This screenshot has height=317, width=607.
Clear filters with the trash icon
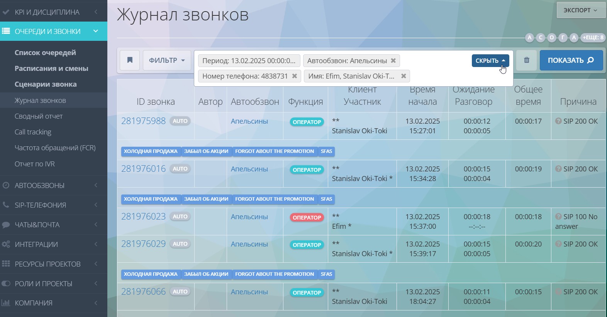tap(526, 60)
